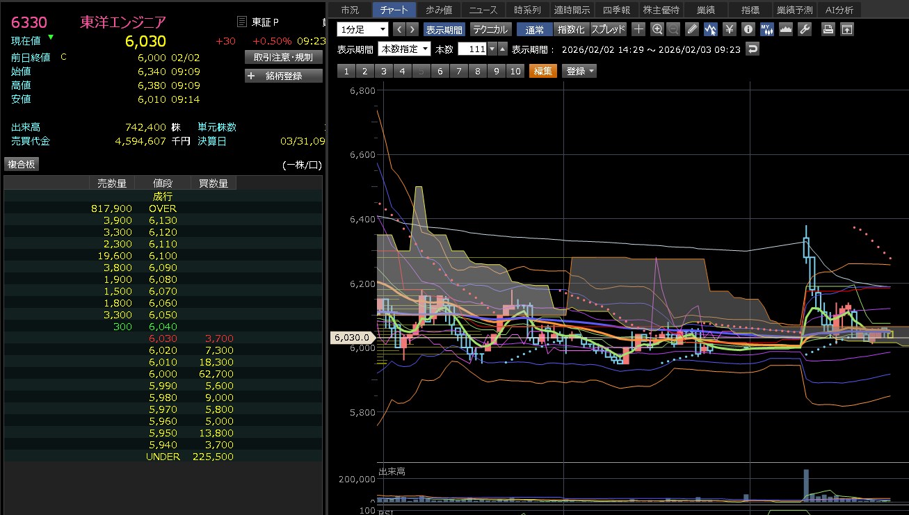Toggle 通常 normal chart mode

(535, 29)
